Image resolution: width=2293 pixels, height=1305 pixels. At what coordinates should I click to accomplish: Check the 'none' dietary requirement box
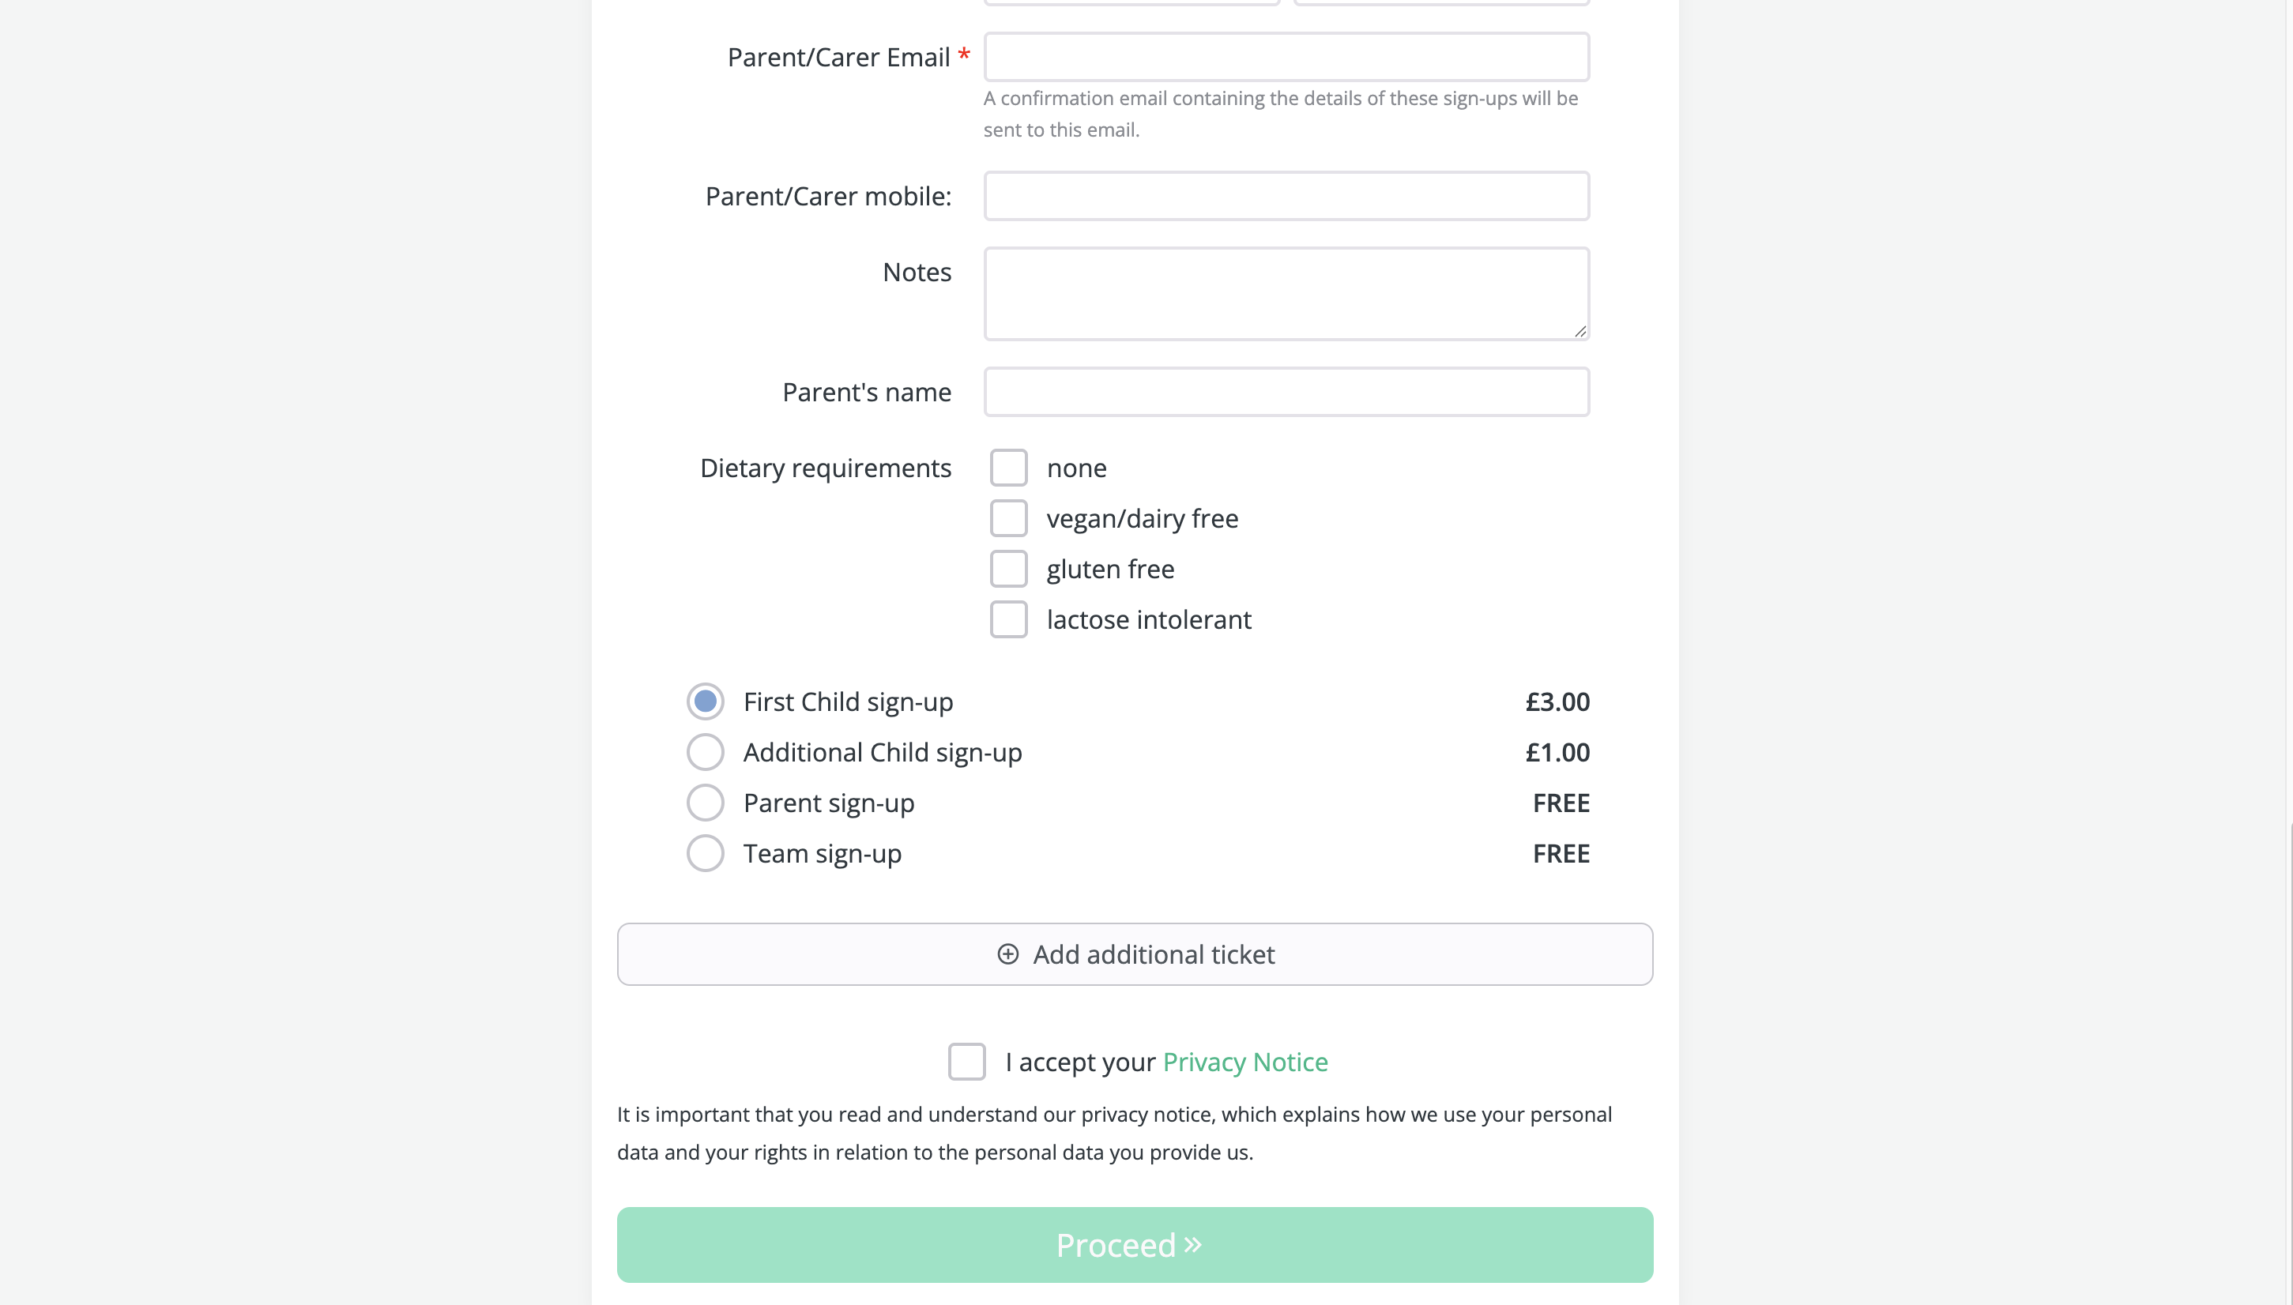pyautogui.click(x=1008, y=468)
